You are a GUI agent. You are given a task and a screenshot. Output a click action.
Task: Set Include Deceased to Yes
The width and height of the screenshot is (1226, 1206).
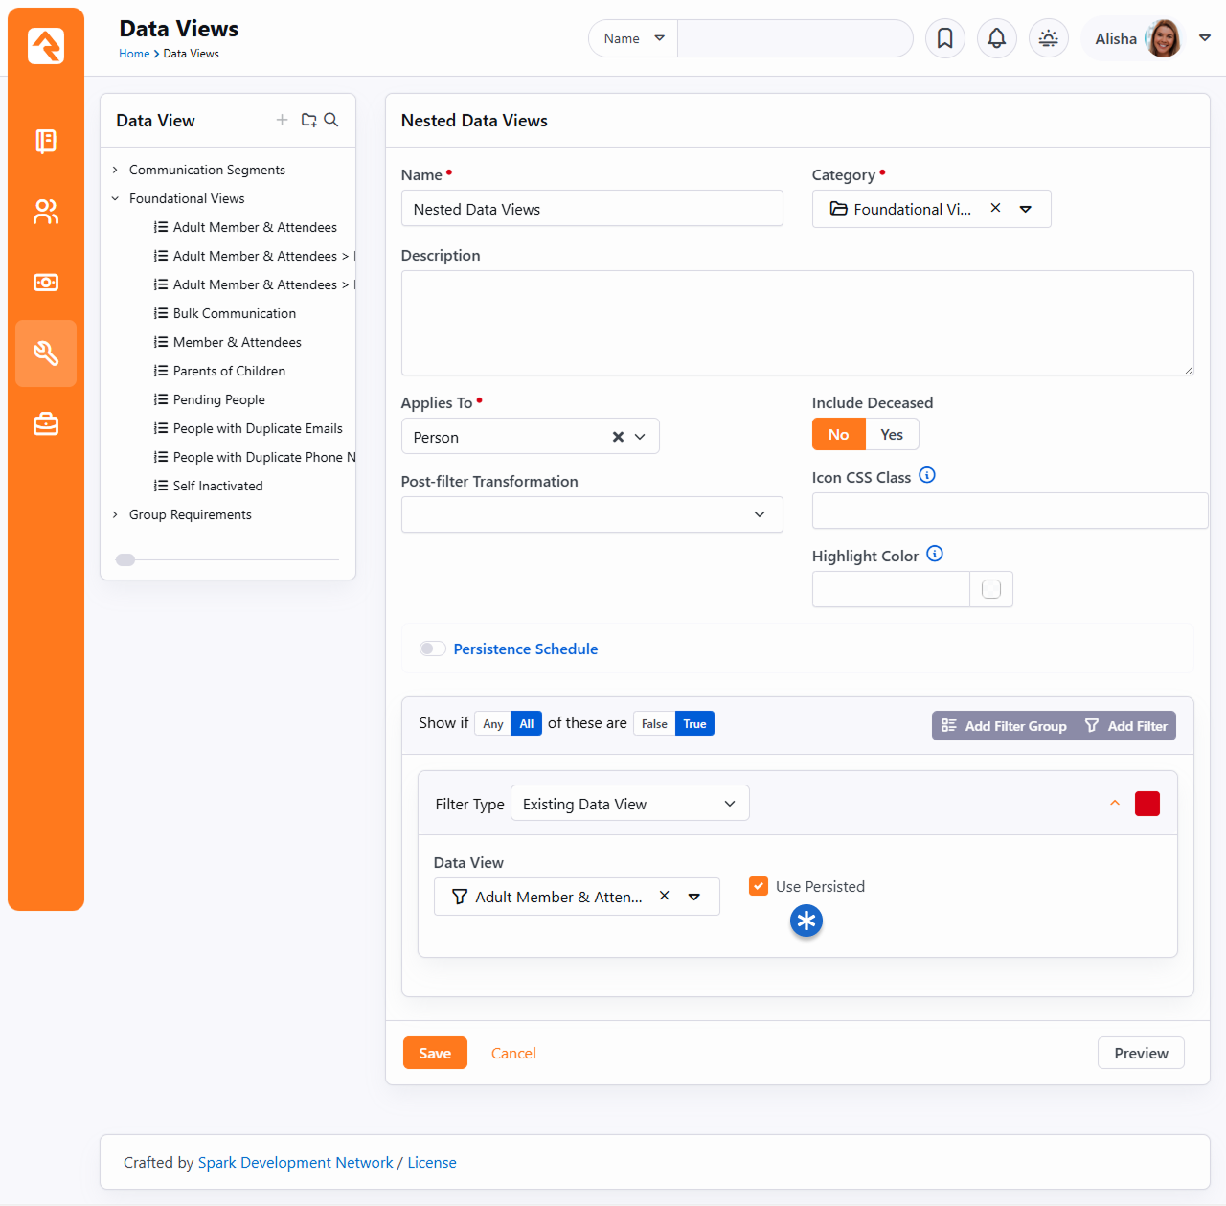(x=892, y=434)
